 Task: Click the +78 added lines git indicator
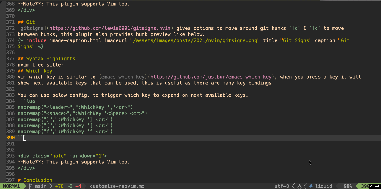click(59, 186)
